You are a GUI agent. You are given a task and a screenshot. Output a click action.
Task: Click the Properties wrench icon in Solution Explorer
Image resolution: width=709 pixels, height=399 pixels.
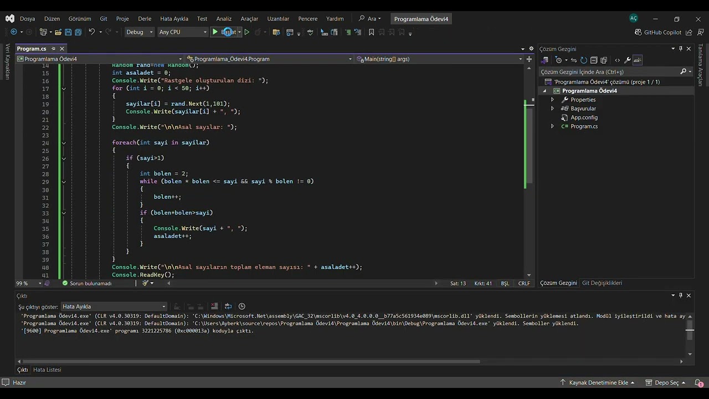pyautogui.click(x=628, y=60)
